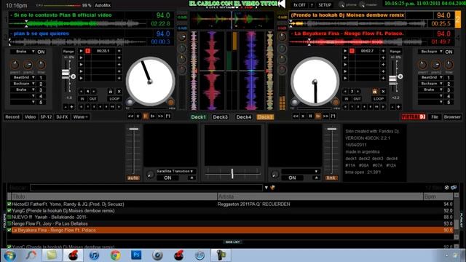Fast-forward the right deck with >> button
This screenshot has height=262, width=466.
[x=325, y=116]
